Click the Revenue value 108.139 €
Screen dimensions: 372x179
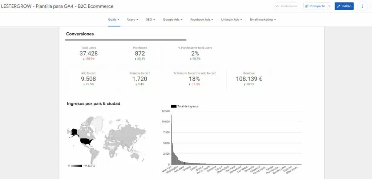[x=249, y=79]
